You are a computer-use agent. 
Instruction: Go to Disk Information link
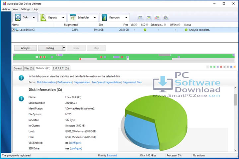pos(46,82)
